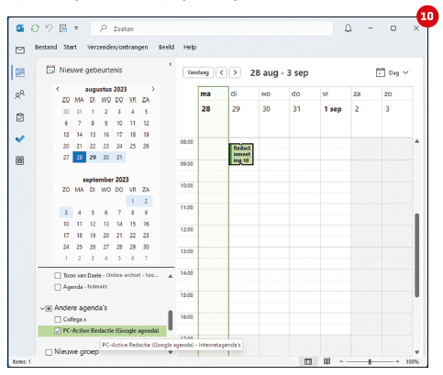
Task: Select 15 in september mini calendar
Action: [133, 224]
